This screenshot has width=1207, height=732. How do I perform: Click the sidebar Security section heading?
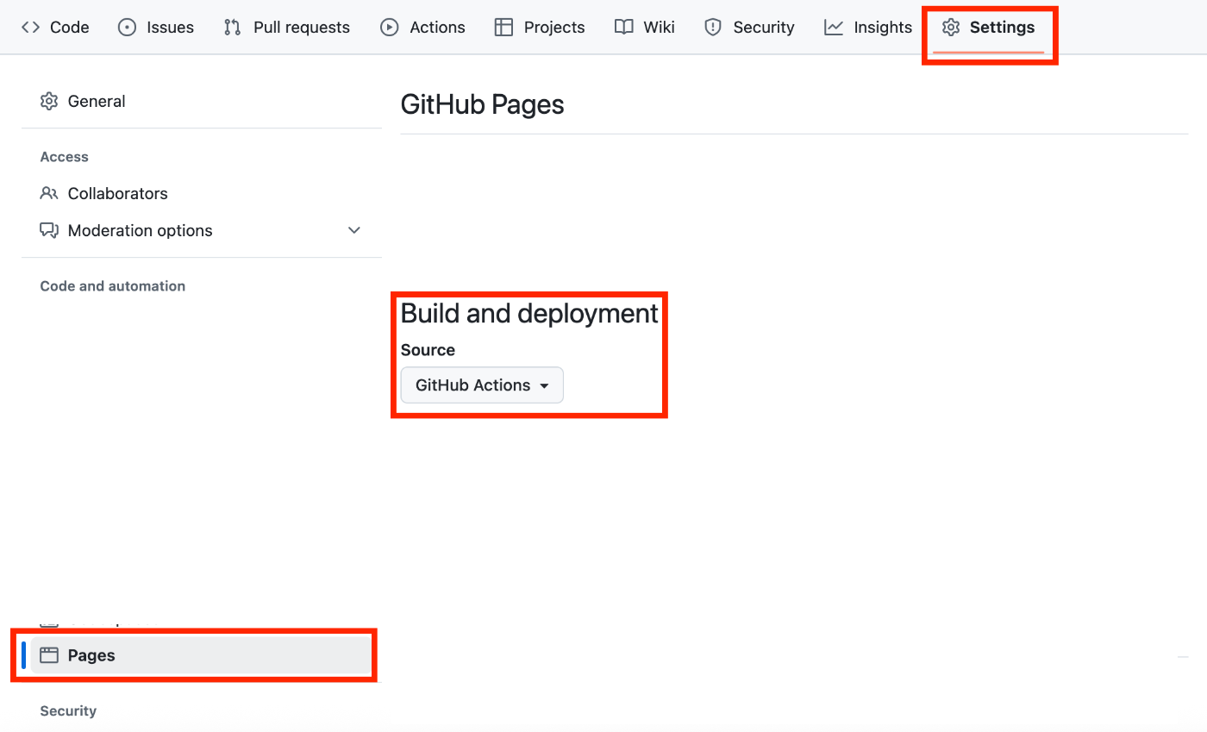[68, 711]
